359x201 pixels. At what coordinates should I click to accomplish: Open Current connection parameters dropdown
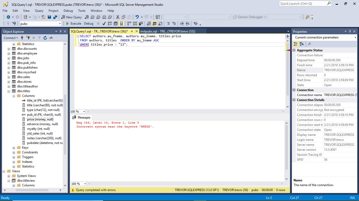point(355,37)
